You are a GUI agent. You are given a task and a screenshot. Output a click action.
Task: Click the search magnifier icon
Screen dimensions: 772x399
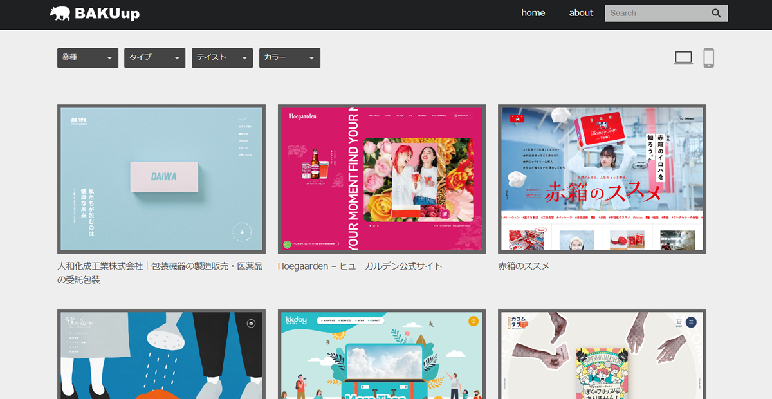[716, 13]
